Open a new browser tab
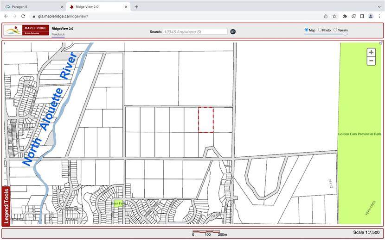 [x=136, y=7]
